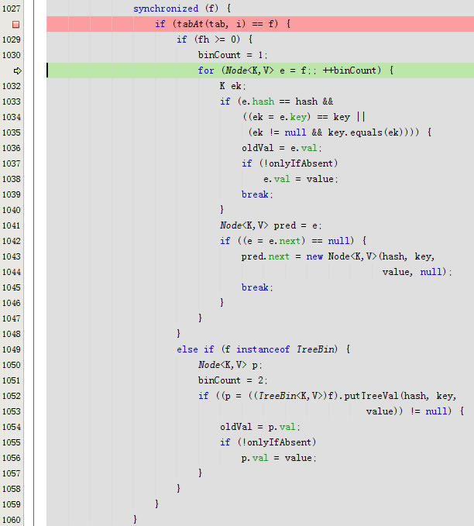Click 'pred.next' on line 1043
Screen dimensions: 474x526
pos(266,256)
